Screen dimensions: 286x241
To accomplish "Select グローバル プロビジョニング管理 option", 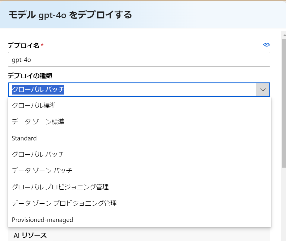I will [x=140, y=187].
